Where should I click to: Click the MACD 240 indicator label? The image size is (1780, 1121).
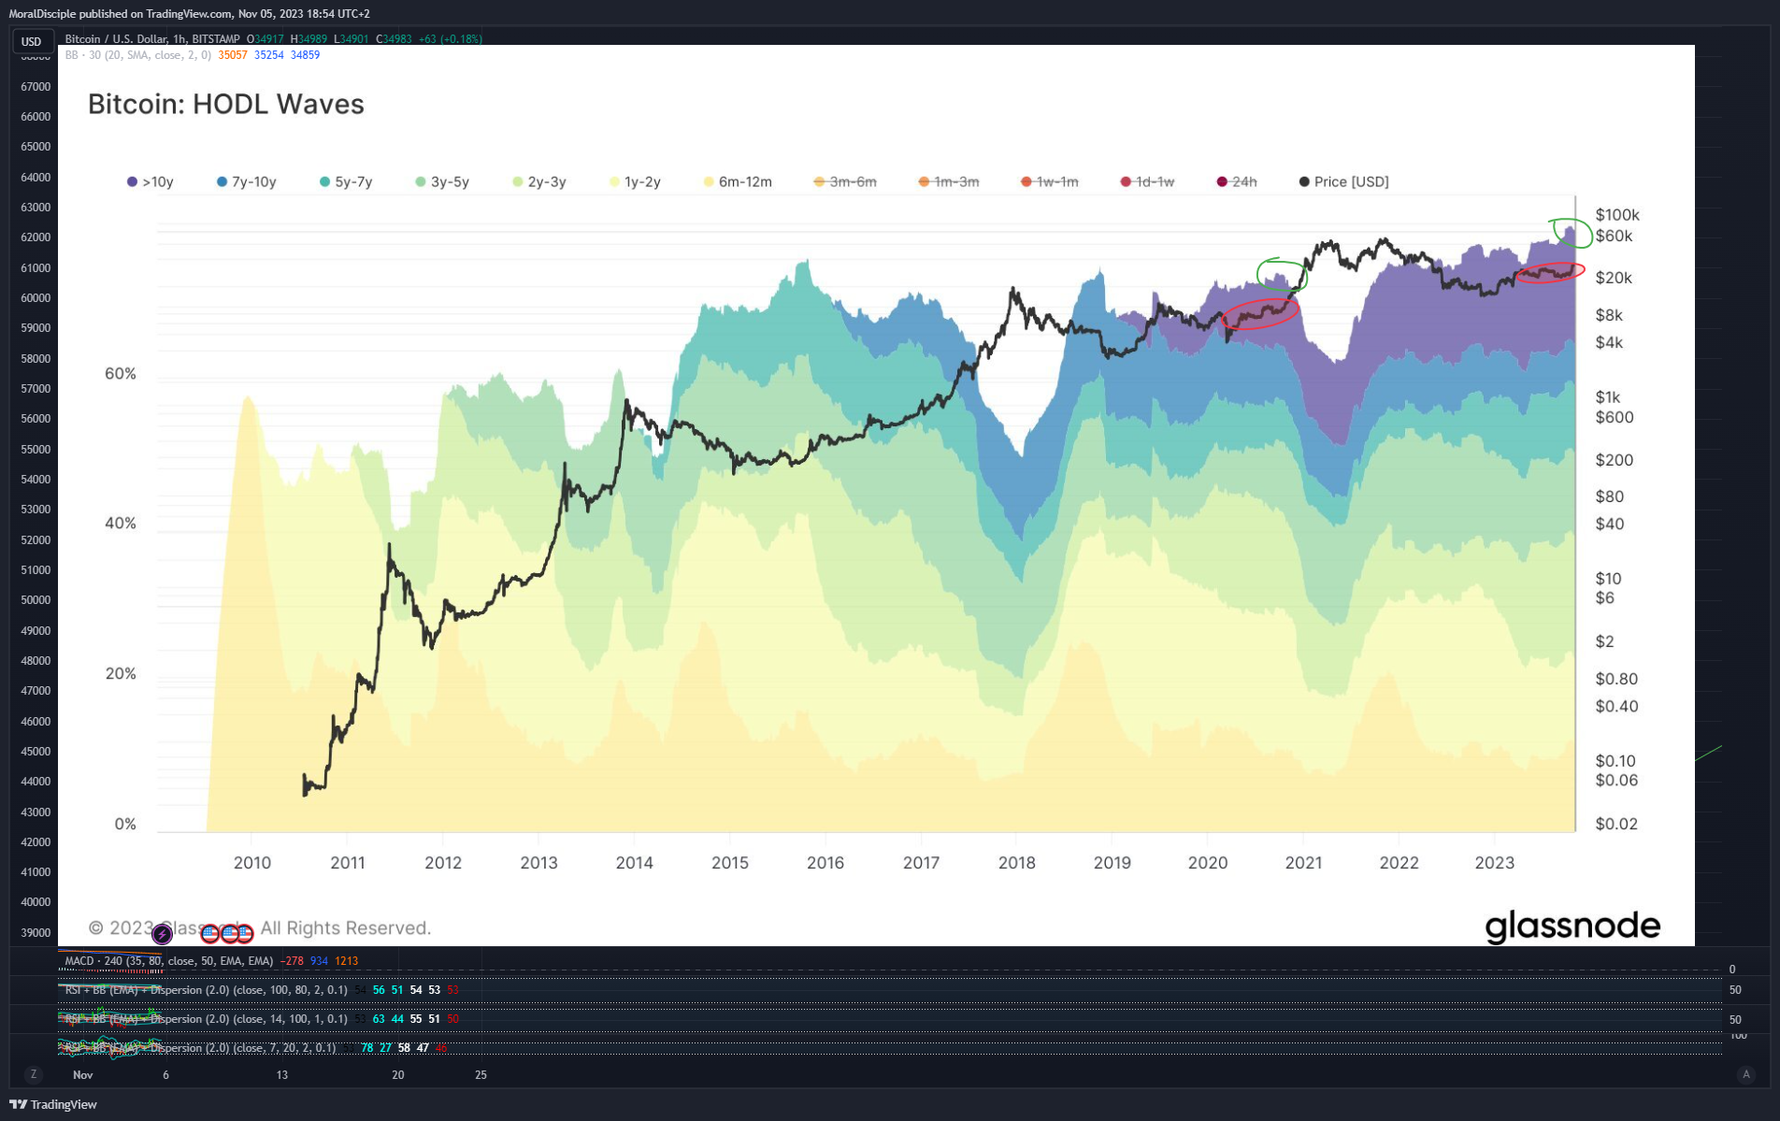[168, 961]
